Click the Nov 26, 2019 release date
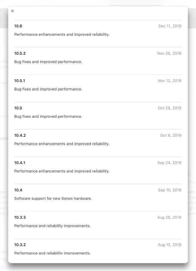 (169, 53)
